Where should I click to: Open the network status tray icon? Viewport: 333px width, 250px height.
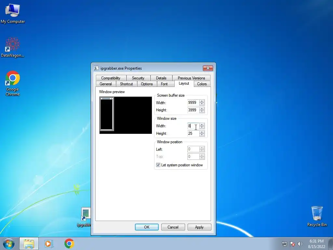(284, 244)
